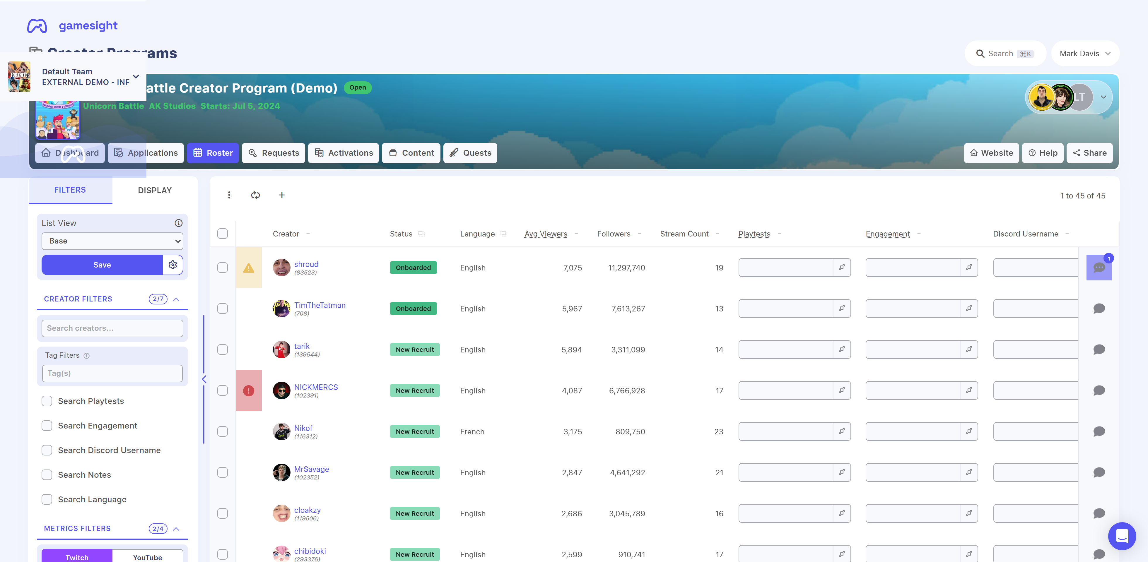Open TimTheTatman's creator profile link
Image resolution: width=1148 pixels, height=562 pixels.
320,305
